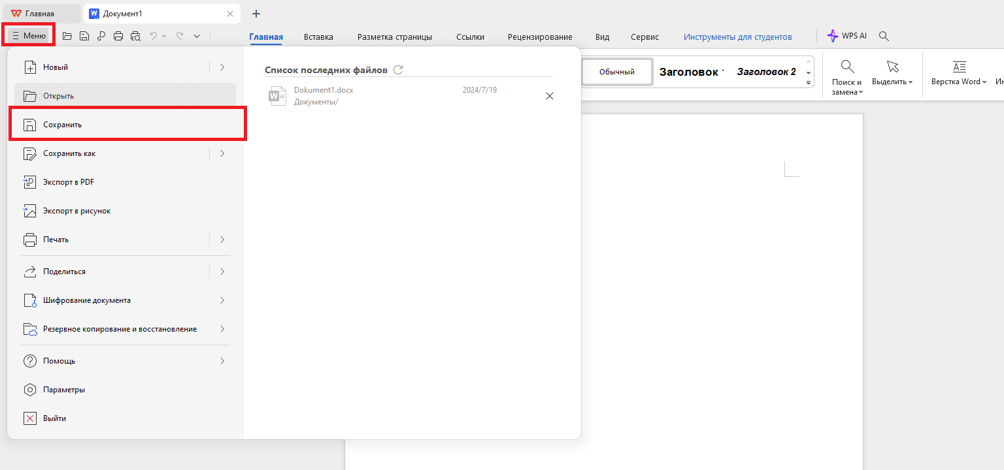Expand the Сохранить как submenu arrow
The image size is (1004, 470).
[222, 153]
